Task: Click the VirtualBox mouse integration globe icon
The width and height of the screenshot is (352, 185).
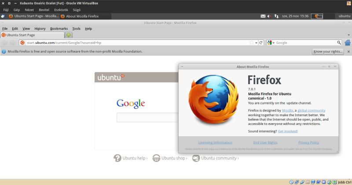Action: click(x=329, y=182)
